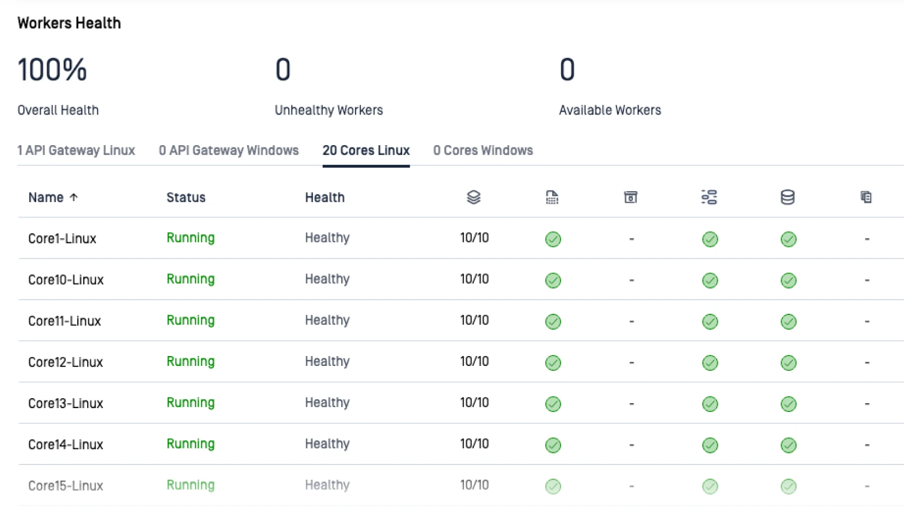Viewport: 904px width, 516px height.
Task: Switch to the 0 Cores Windows tab
Action: pos(483,151)
